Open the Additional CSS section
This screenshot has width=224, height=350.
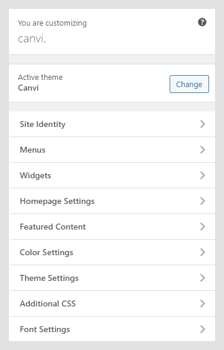point(112,304)
